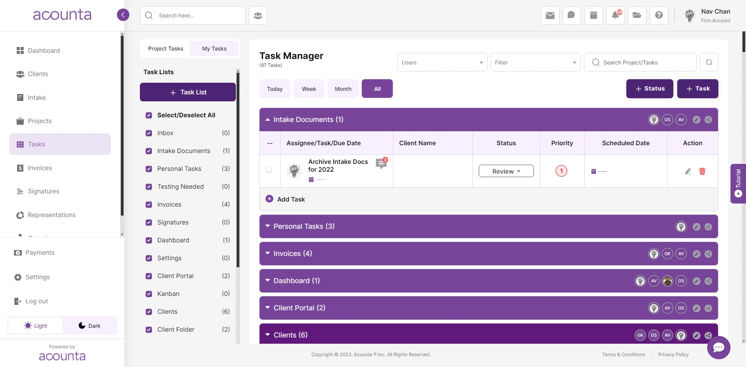Switch theme to Dark mode

coord(90,325)
